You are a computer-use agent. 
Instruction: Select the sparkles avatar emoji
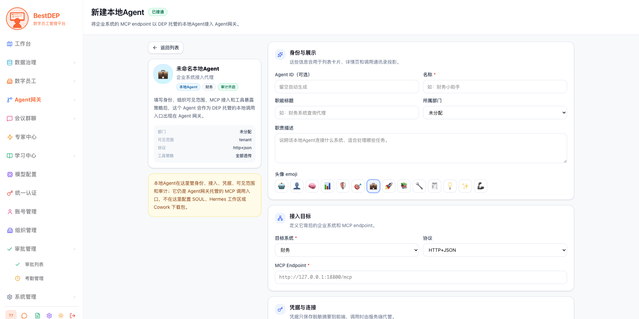[465, 186]
